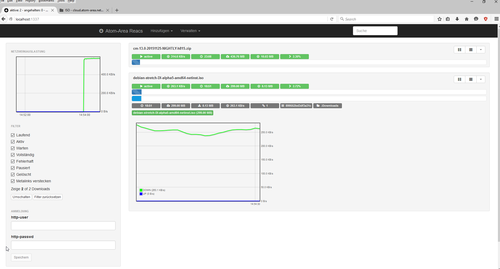500x269 pixels.
Task: Focus the http-user input field
Action: click(63, 226)
